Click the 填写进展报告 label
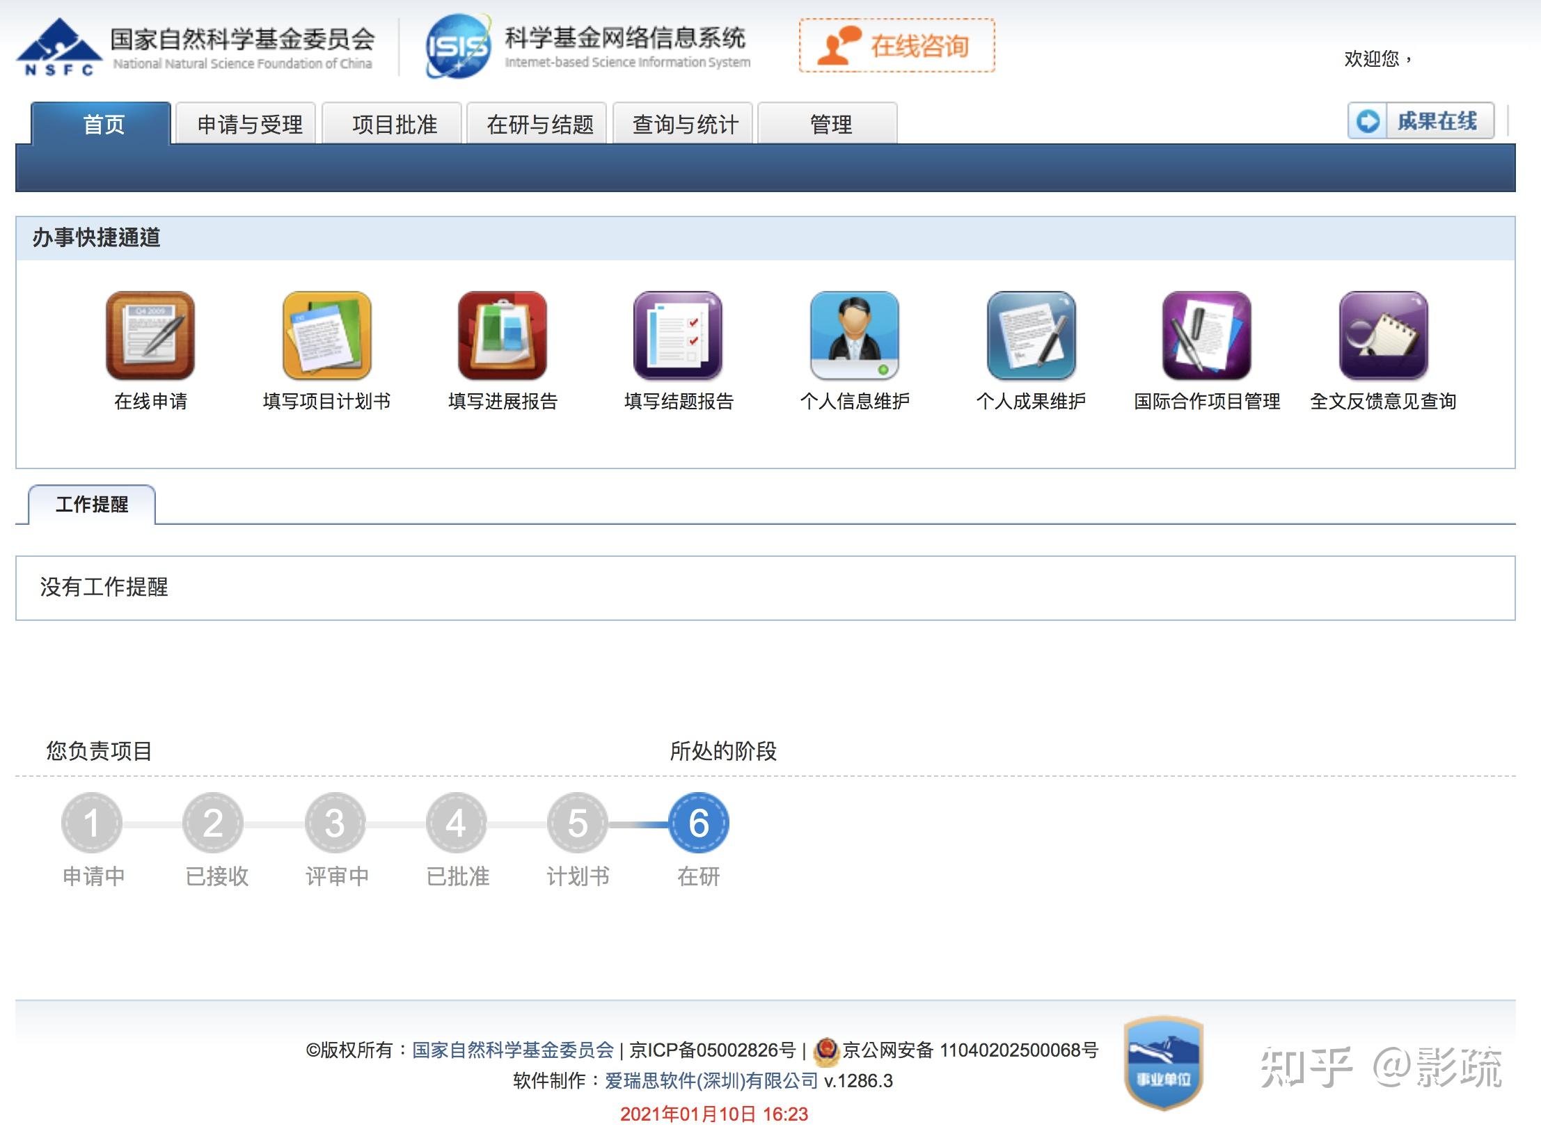This screenshot has width=1541, height=1129. point(503,401)
